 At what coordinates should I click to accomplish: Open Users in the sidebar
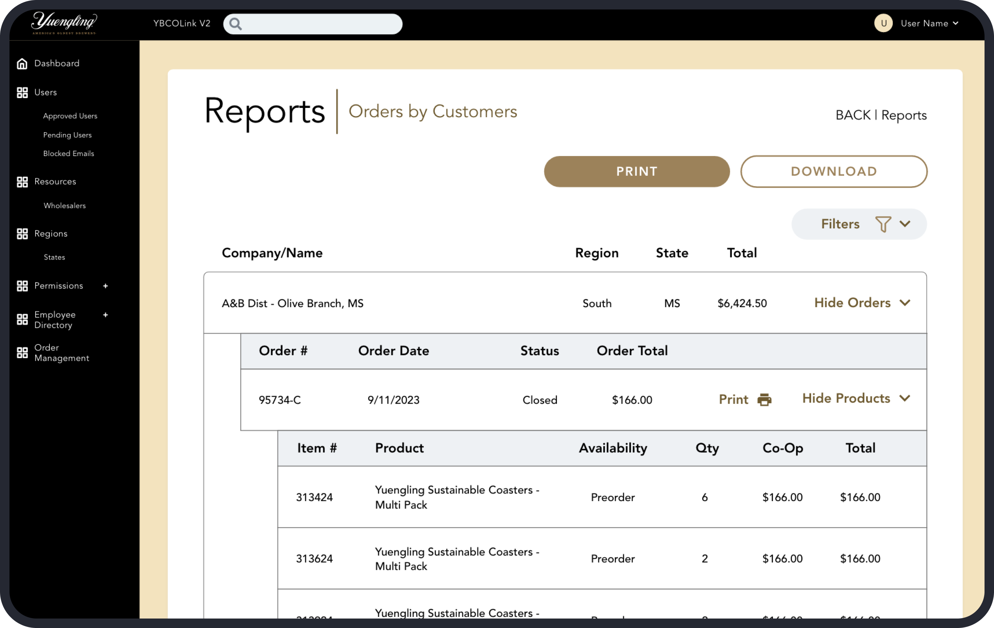point(45,92)
